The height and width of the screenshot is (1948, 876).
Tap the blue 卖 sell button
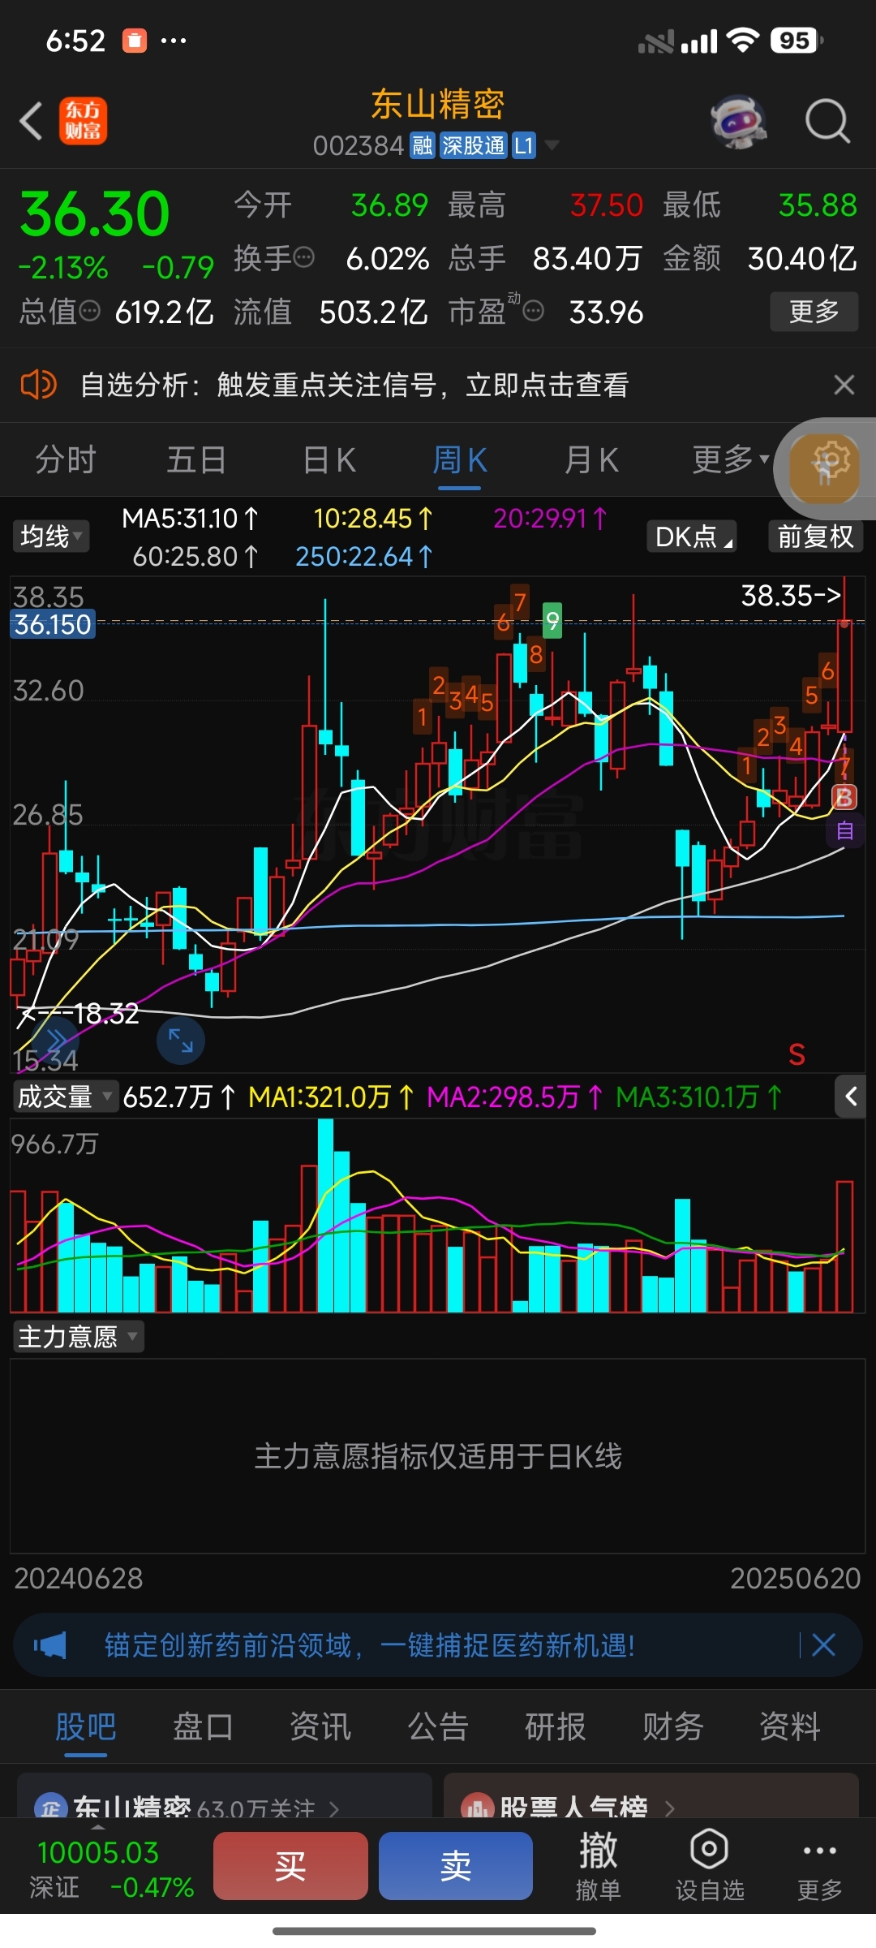pyautogui.click(x=456, y=1866)
